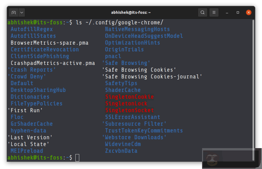262x169 pixels.
Task: Click OptimizationHints directory name
Action: pos(133,43)
